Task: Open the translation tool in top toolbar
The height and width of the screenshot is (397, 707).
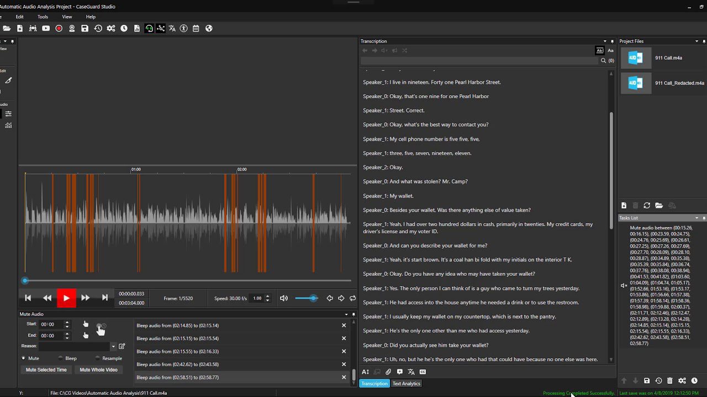Action: pos(172,29)
